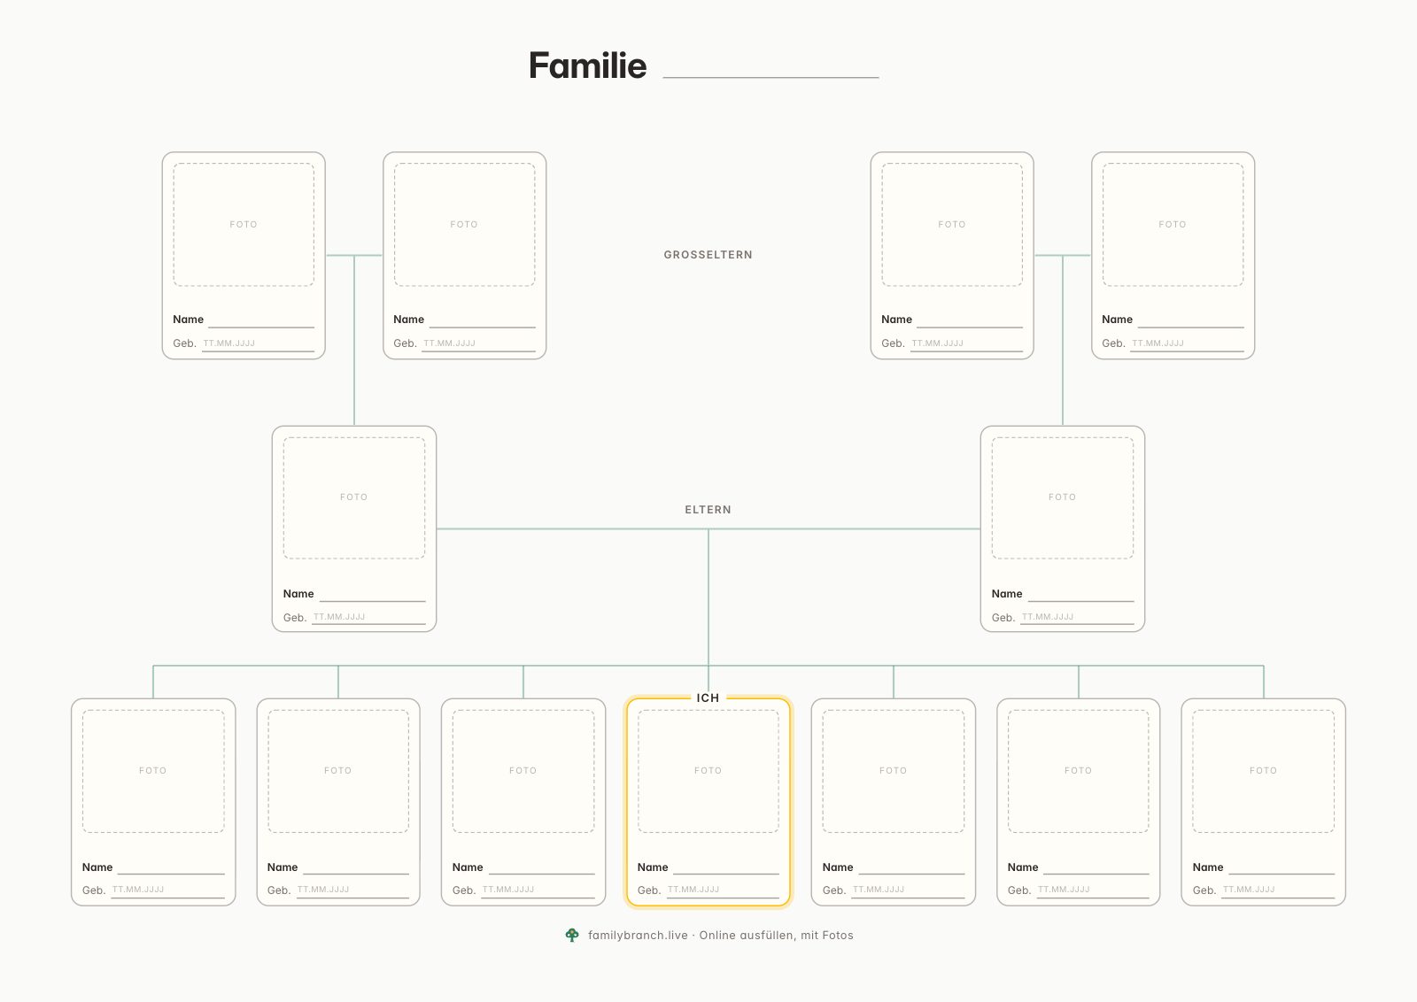Image resolution: width=1417 pixels, height=1002 pixels.
Task: Click the Name line of the leftmost sibling card
Action: [x=171, y=873]
